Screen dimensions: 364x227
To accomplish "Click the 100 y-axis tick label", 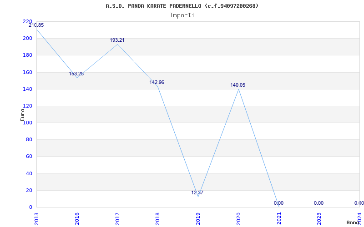I will (x=27, y=123).
